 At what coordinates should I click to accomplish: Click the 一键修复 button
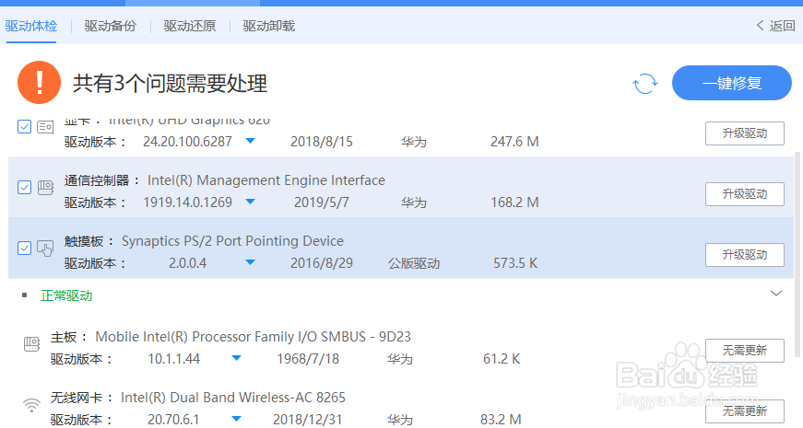[x=732, y=83]
